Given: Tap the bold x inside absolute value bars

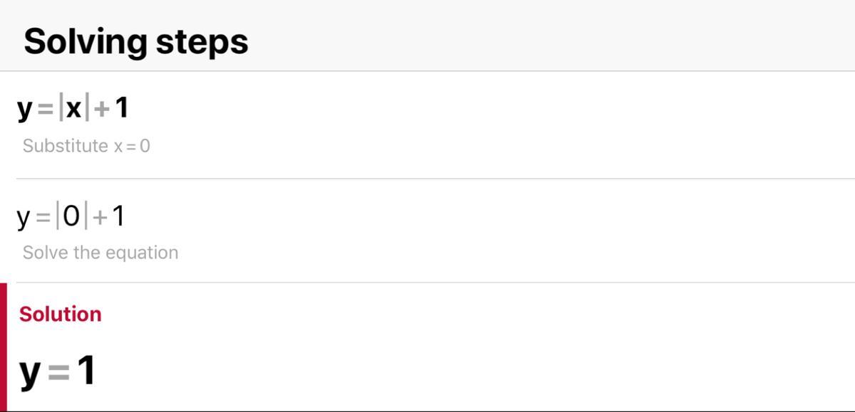Looking at the screenshot, I should click(73, 108).
